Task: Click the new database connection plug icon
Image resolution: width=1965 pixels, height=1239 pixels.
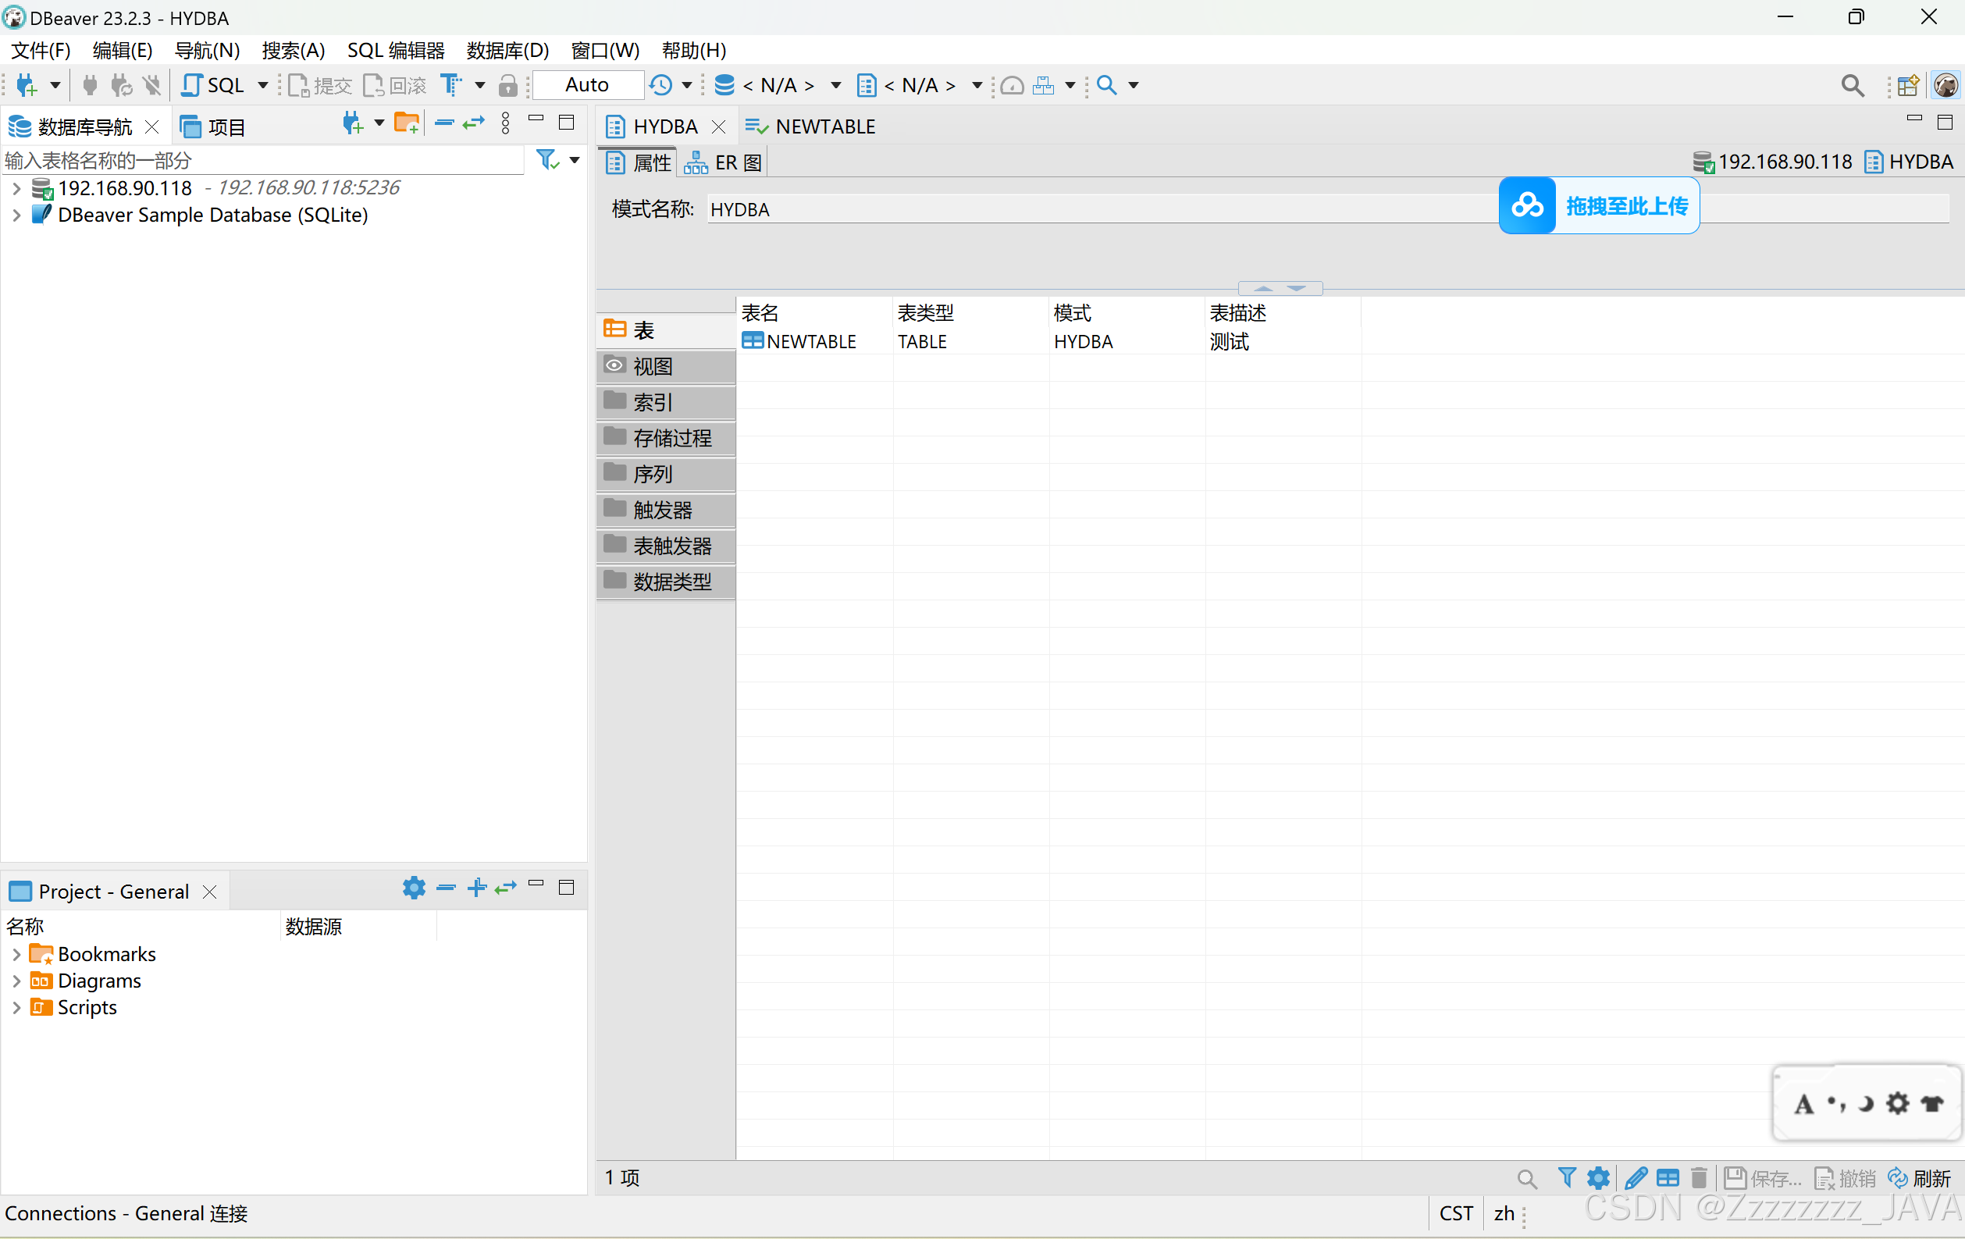Action: tap(27, 85)
